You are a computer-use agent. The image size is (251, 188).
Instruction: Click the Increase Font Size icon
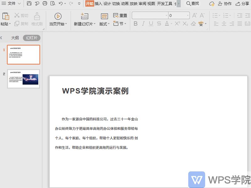195,15
